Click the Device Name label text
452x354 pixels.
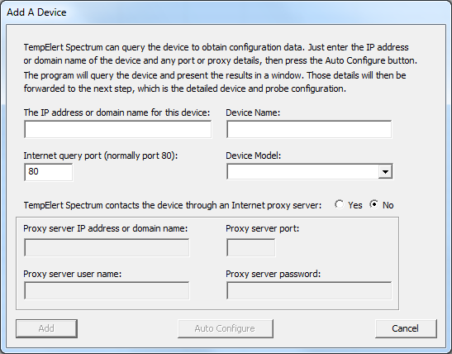tap(253, 112)
